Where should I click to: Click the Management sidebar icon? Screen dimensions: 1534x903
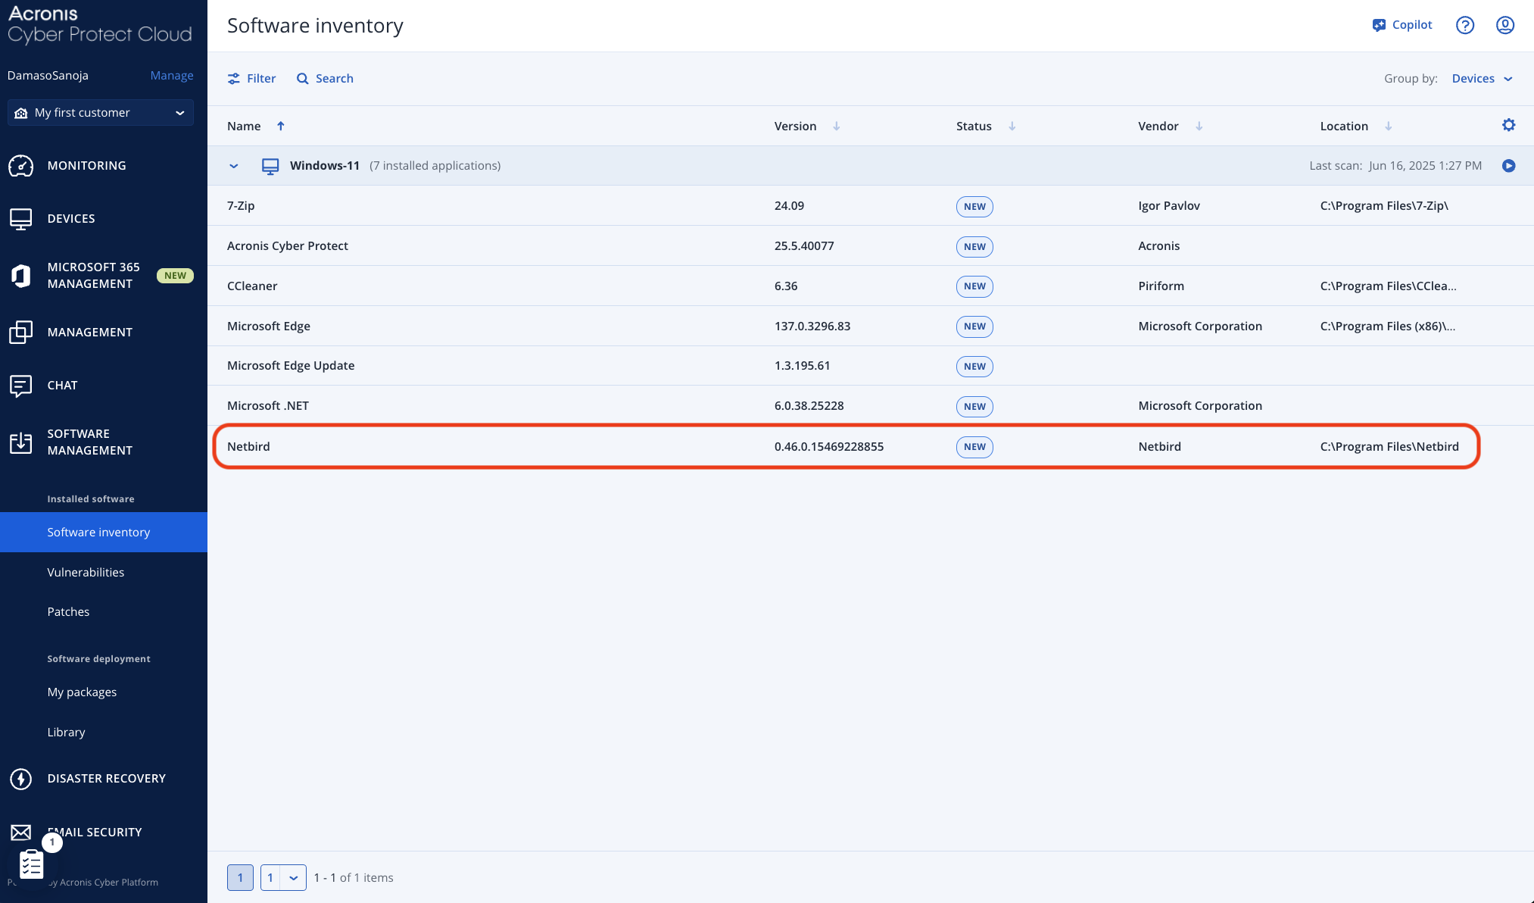pyautogui.click(x=21, y=332)
